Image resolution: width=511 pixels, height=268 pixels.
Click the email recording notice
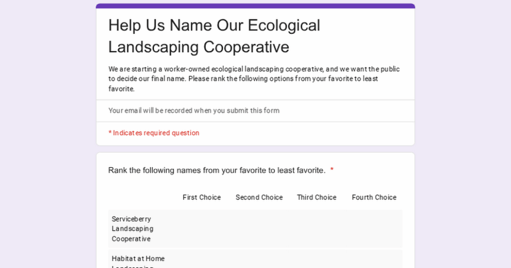pos(193,110)
